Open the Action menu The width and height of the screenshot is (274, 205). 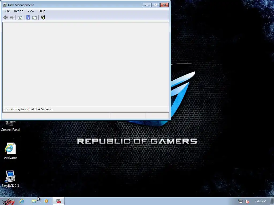click(18, 11)
